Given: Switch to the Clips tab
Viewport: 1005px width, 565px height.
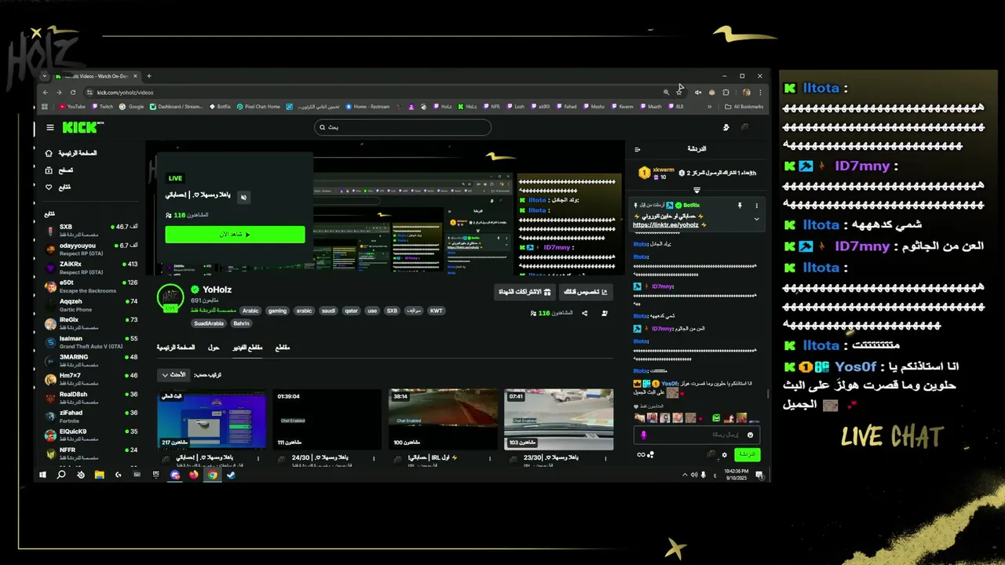Looking at the screenshot, I should click(x=283, y=348).
